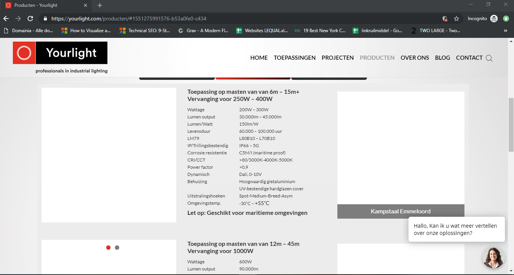Visit the BLOG page

[x=443, y=58]
